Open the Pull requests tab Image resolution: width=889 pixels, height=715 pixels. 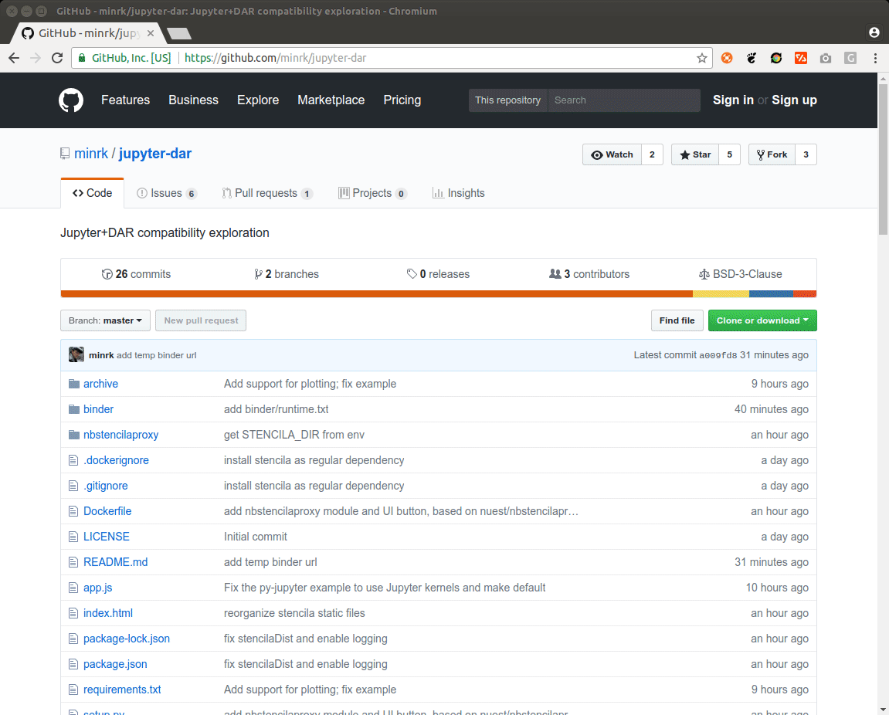(x=266, y=193)
